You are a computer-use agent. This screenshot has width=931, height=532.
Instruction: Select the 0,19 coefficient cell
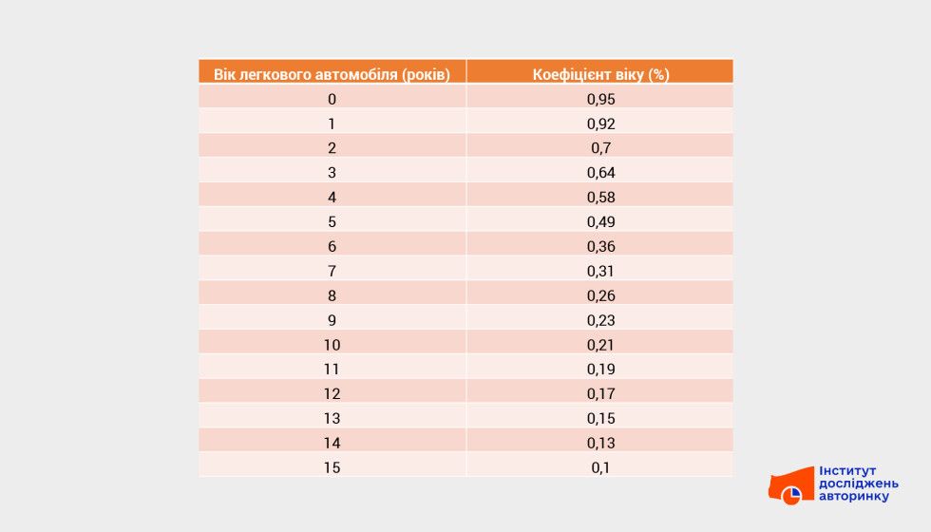coord(600,370)
